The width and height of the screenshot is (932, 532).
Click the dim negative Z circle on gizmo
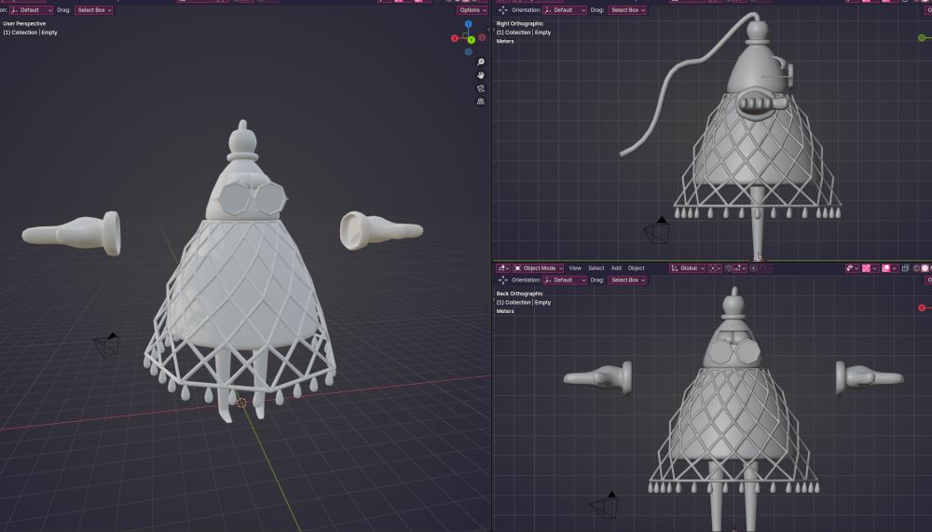469,52
